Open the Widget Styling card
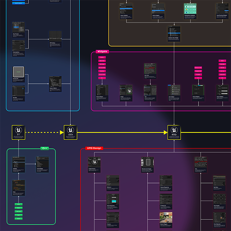 (x=94, y=164)
